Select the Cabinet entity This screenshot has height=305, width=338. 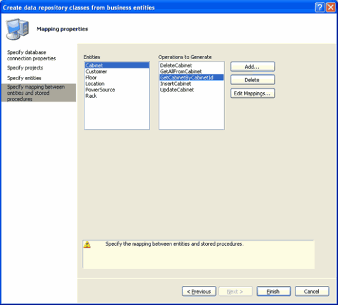tap(117, 65)
